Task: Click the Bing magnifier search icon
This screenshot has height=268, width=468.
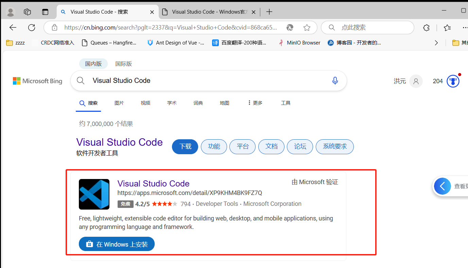Action: coord(81,81)
